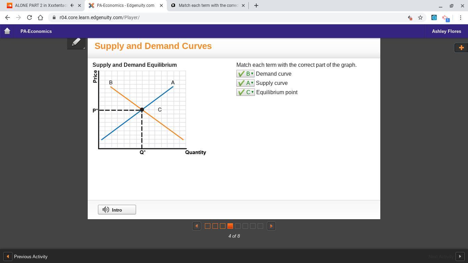Close the ALONE PART 2 tab
The image size is (468, 263).
click(79, 5)
